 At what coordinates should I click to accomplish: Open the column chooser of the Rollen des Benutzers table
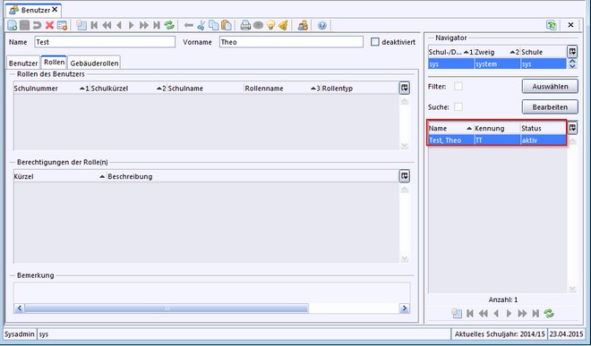[x=405, y=89]
